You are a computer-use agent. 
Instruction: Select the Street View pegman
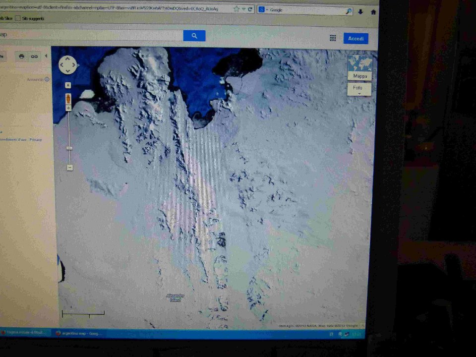tap(68, 99)
